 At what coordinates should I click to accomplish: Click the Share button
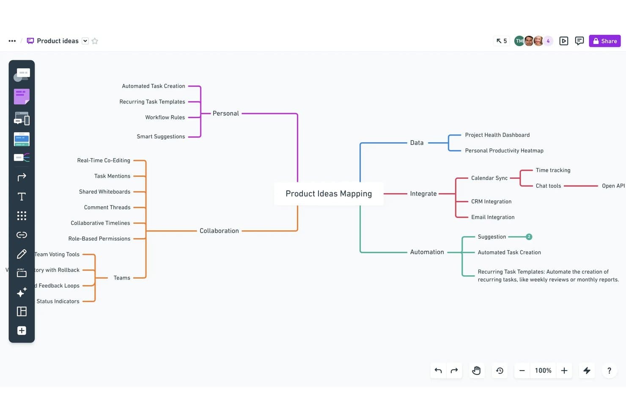tap(605, 41)
